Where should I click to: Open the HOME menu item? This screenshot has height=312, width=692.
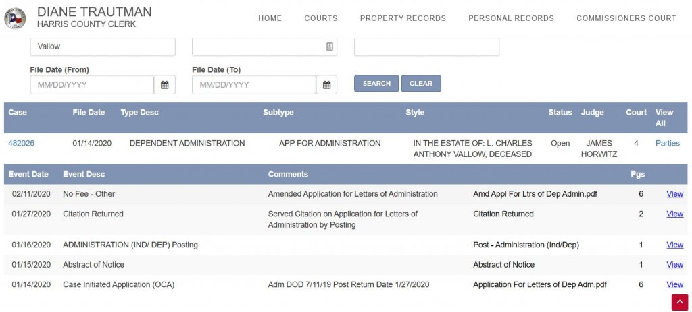(x=270, y=18)
